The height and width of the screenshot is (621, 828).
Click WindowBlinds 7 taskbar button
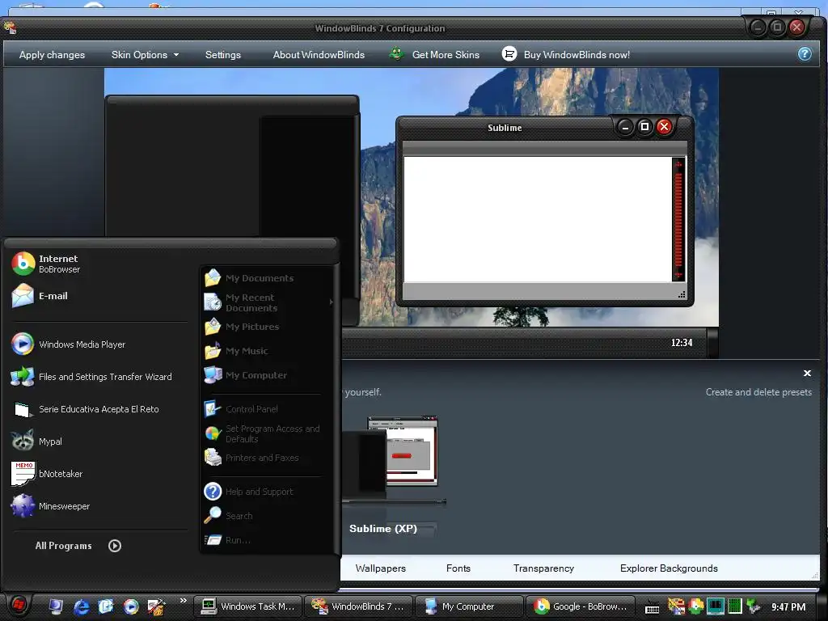click(358, 606)
